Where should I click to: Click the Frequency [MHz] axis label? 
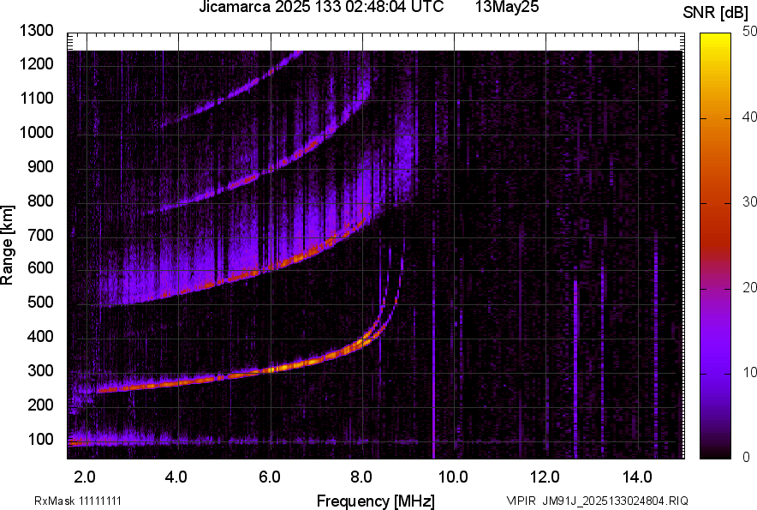coord(375,501)
